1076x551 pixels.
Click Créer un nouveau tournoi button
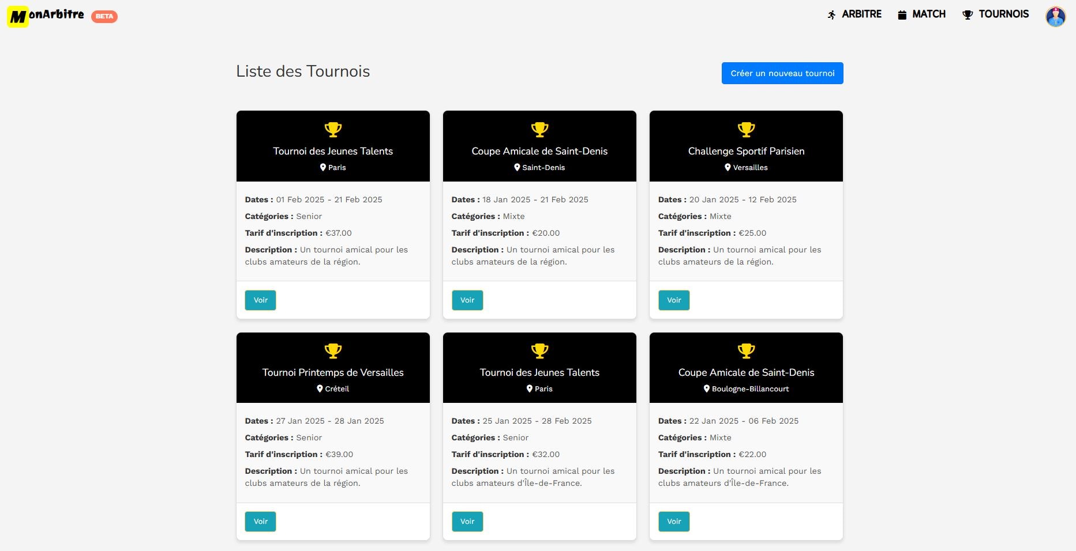click(782, 73)
